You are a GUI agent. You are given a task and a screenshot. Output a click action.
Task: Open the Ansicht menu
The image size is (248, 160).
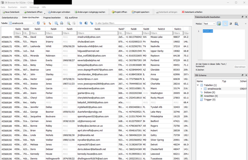23,7
